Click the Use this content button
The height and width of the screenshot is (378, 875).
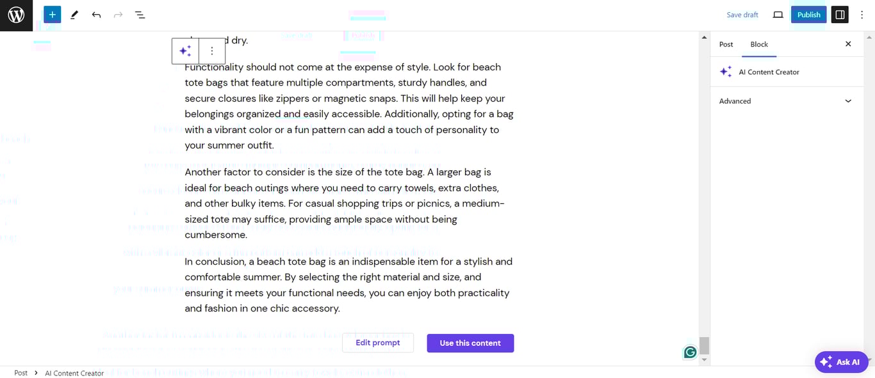pos(470,343)
